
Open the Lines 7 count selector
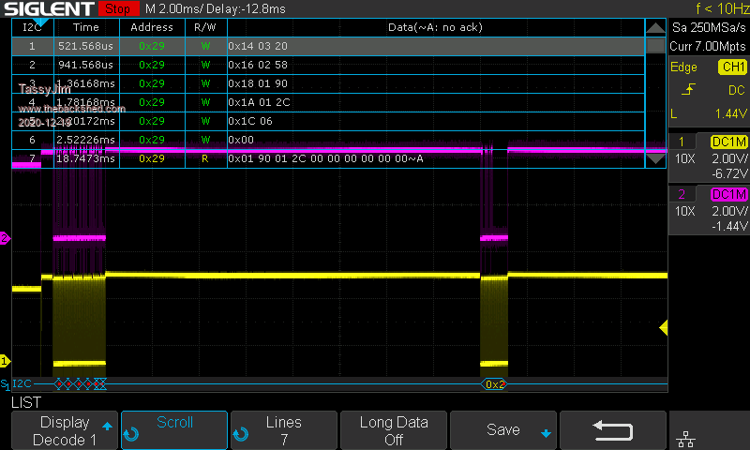tap(283, 430)
